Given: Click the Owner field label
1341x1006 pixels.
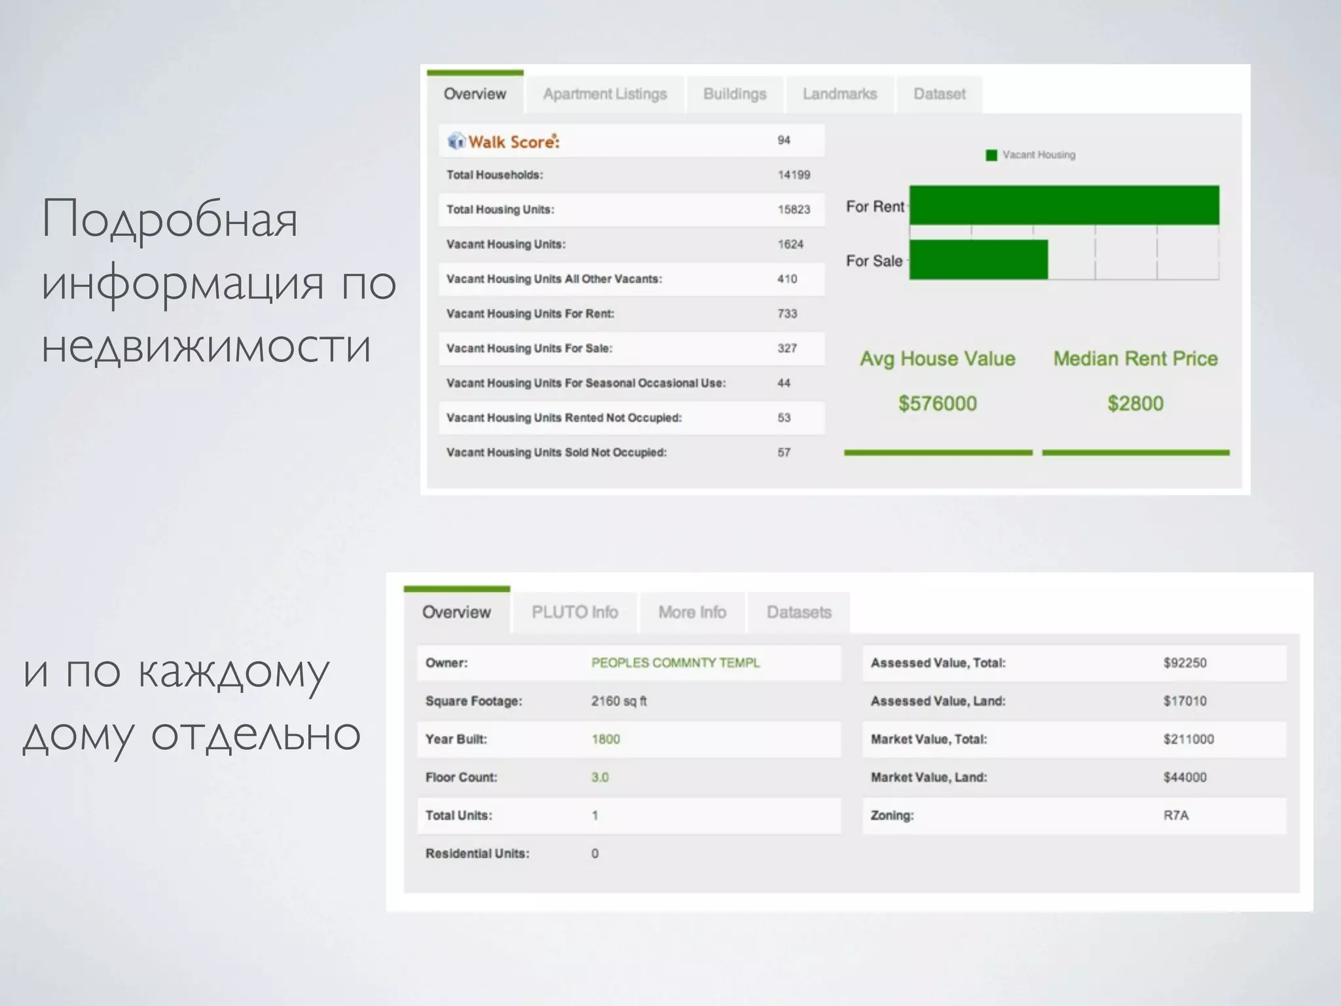Looking at the screenshot, I should 447,663.
